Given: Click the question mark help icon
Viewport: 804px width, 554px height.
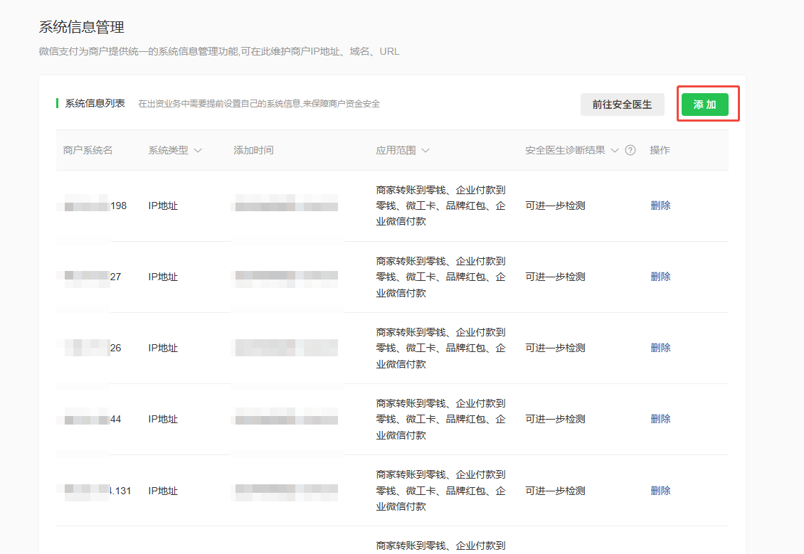Looking at the screenshot, I should click(630, 151).
